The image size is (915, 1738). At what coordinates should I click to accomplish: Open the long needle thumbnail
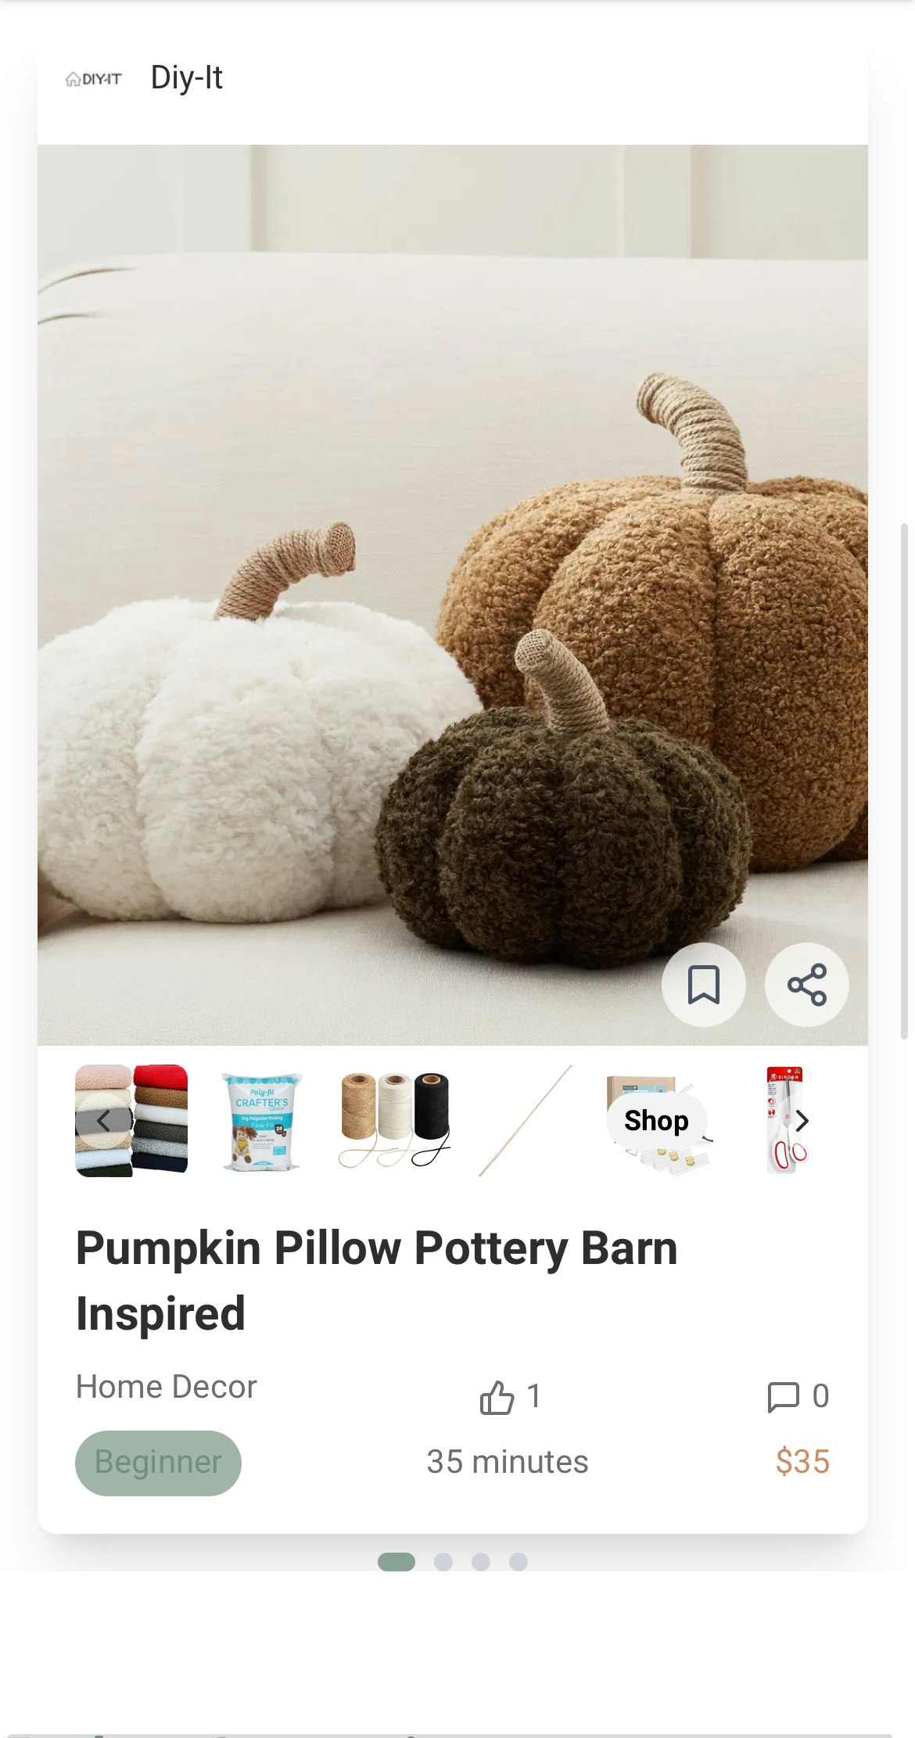coord(526,1121)
